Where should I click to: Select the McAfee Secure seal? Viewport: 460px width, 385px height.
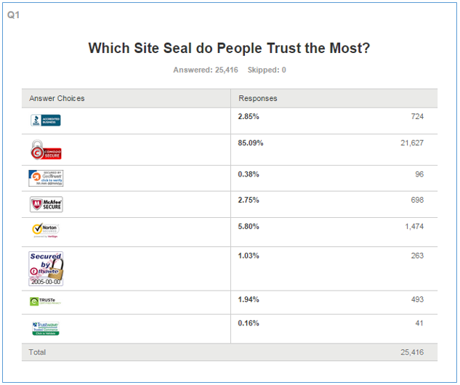click(46, 204)
